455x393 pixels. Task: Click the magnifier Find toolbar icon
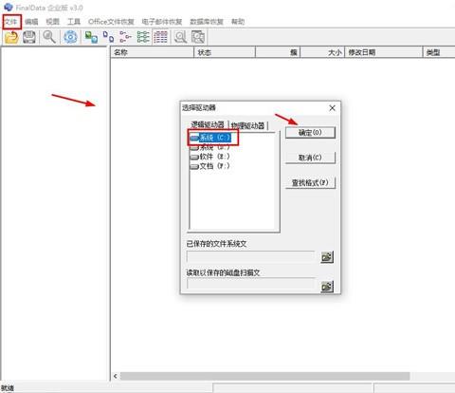coord(49,37)
